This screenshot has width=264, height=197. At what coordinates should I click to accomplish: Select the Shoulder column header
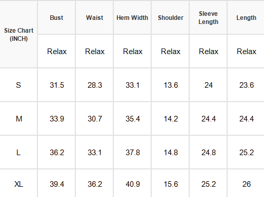[171, 18]
